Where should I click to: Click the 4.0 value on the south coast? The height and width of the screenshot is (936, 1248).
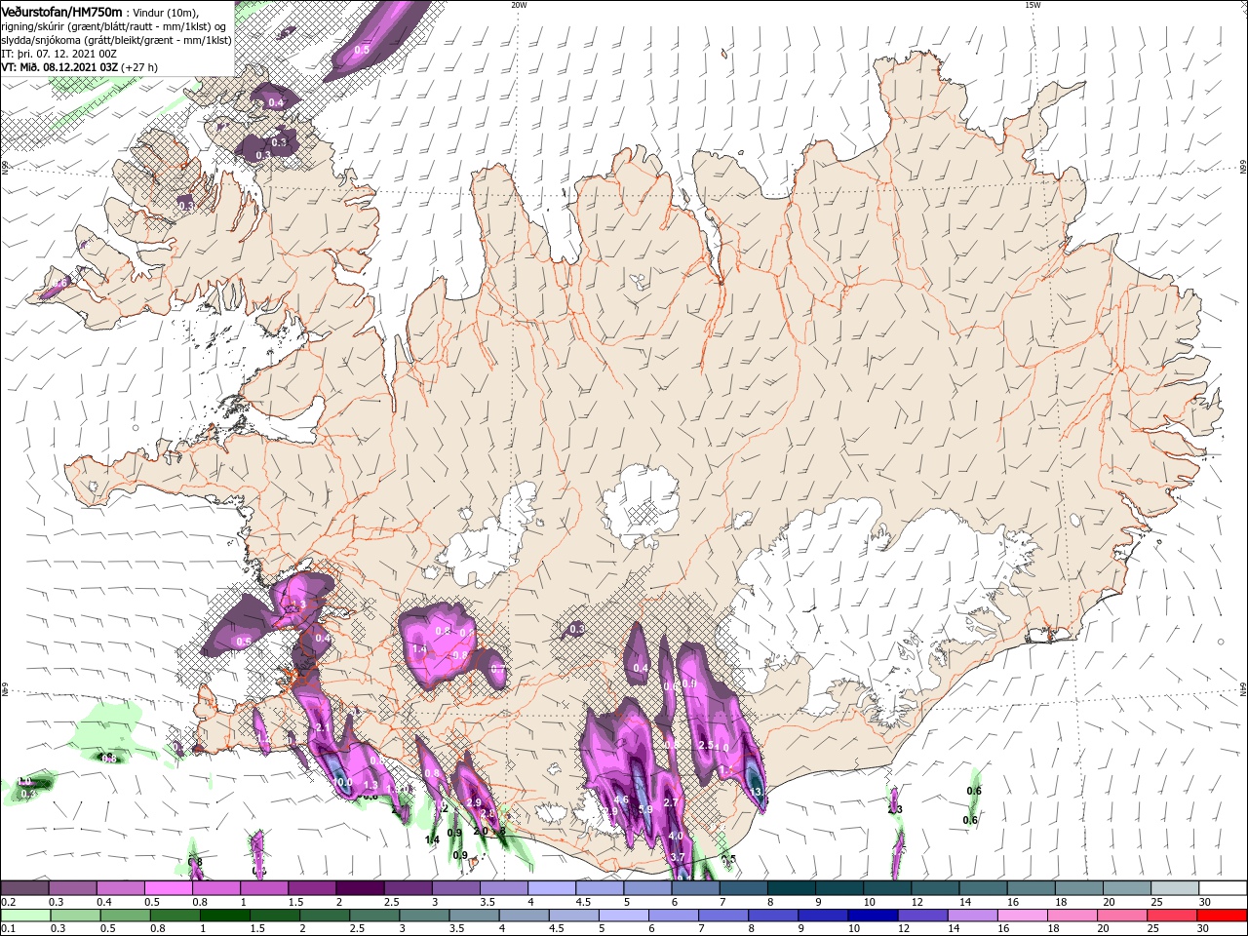676,837
